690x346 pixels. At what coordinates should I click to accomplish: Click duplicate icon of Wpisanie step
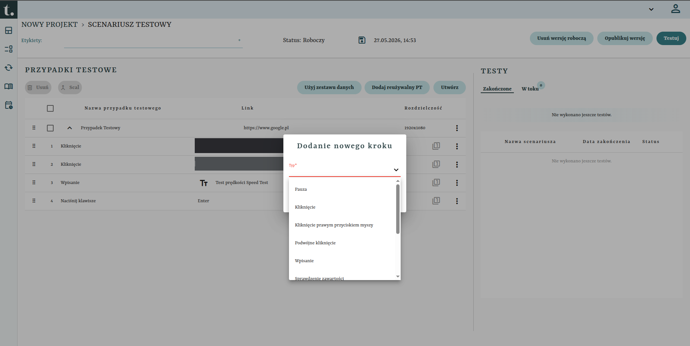(436, 182)
